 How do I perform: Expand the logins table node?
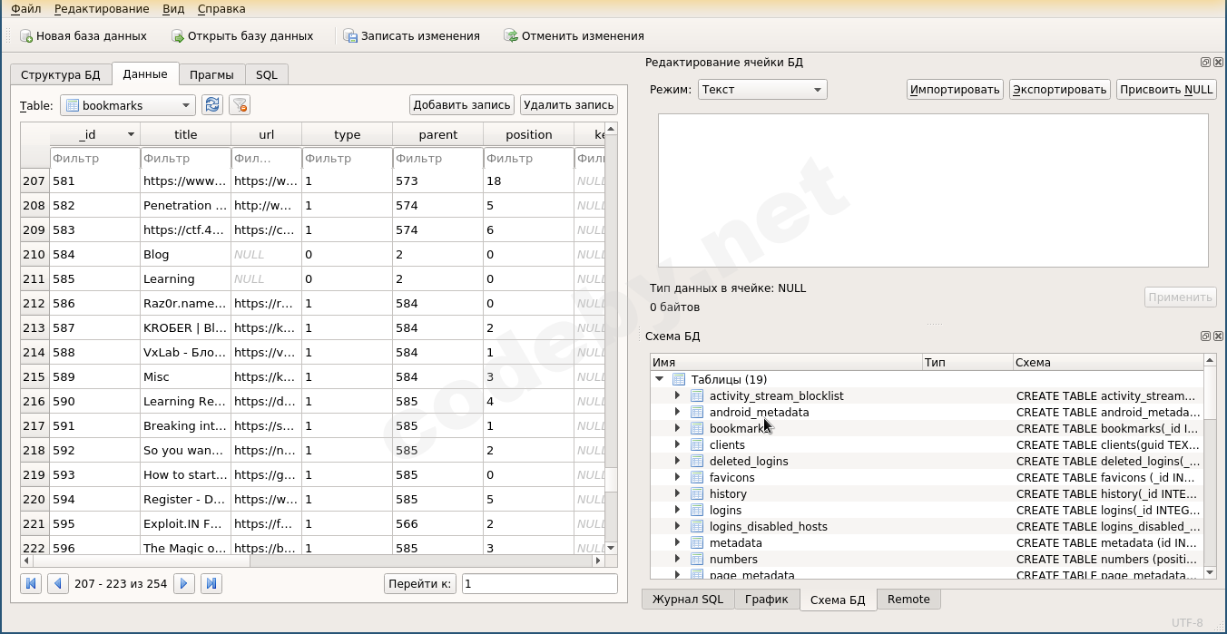[677, 510]
